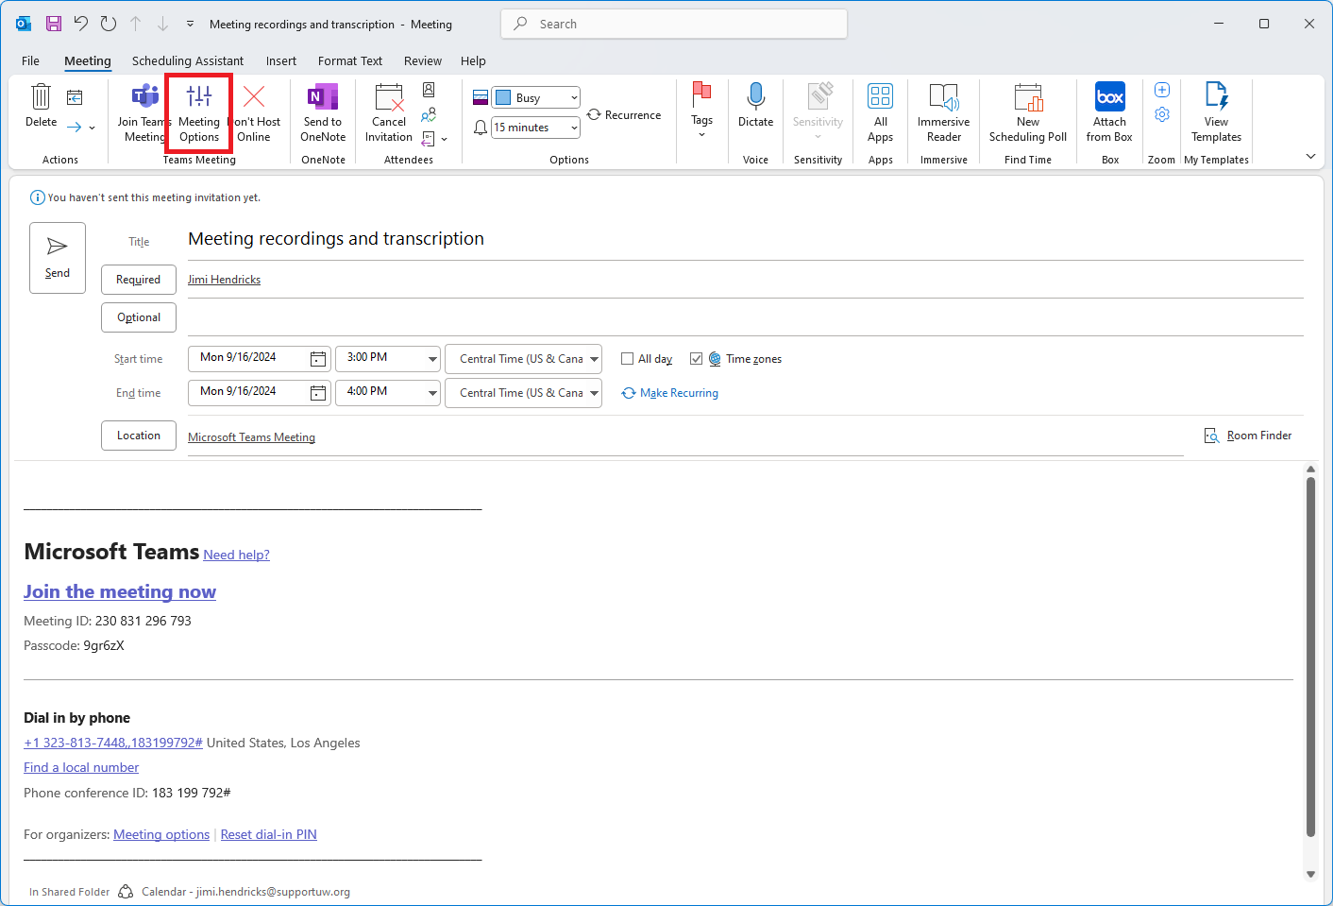Viewport: 1333px width, 906px height.
Task: Open the File tab
Action: click(31, 60)
